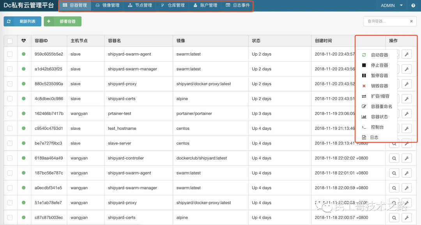Select 控制台 console menu entry
421x225 pixels.
[377, 127]
